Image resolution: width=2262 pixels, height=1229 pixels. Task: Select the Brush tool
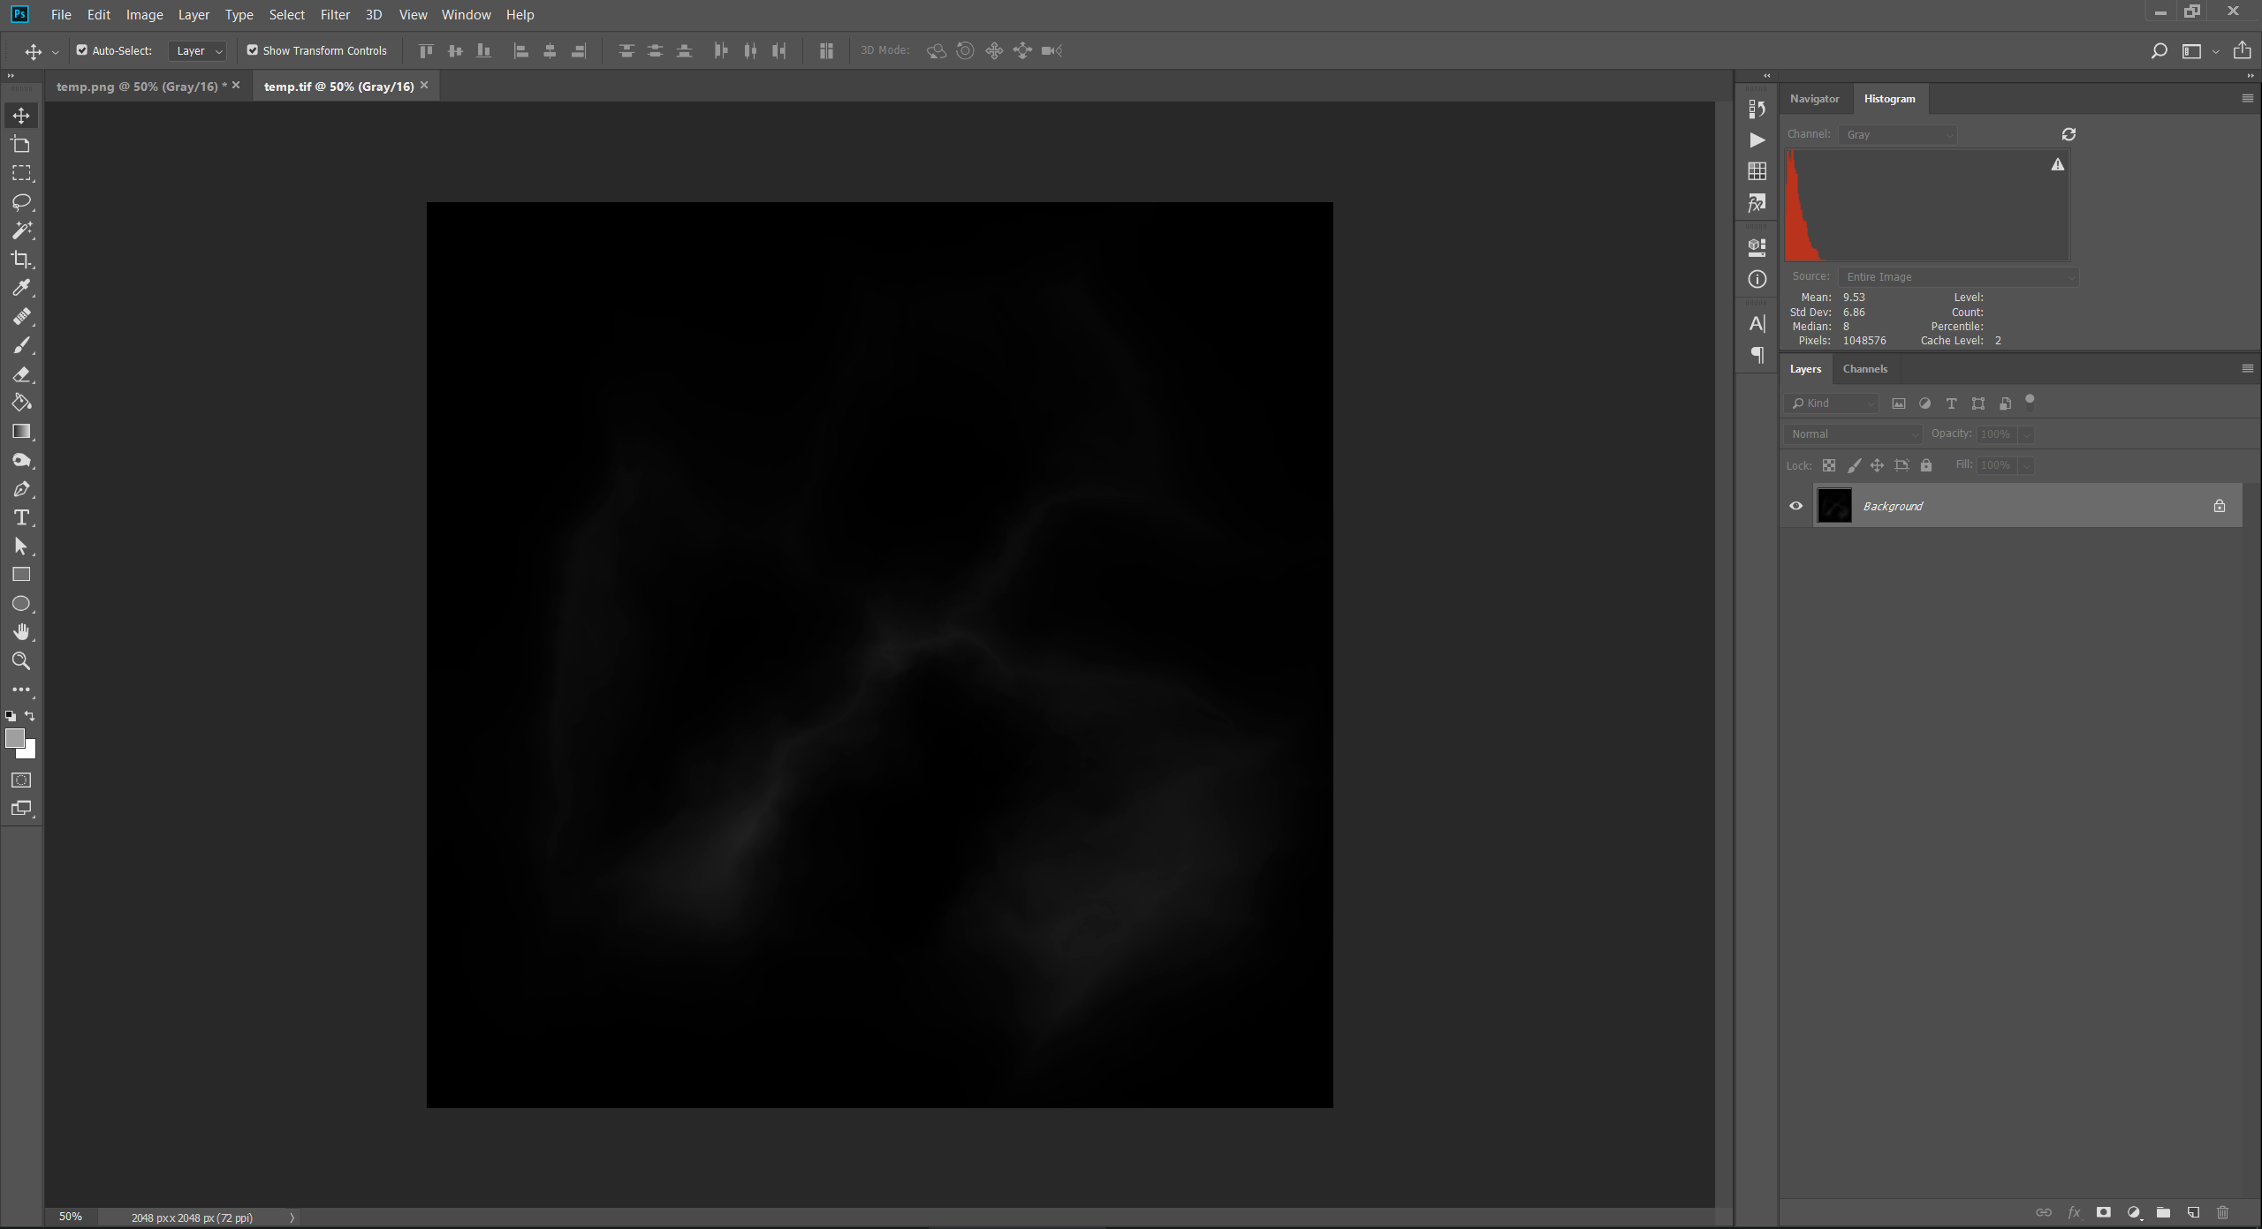pos(22,345)
